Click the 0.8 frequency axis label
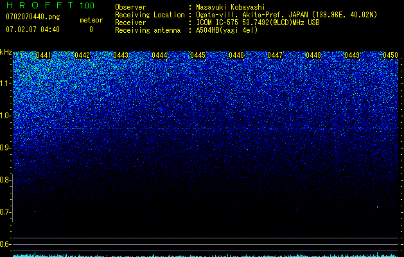Screen dimensions: 404x257 5,180
